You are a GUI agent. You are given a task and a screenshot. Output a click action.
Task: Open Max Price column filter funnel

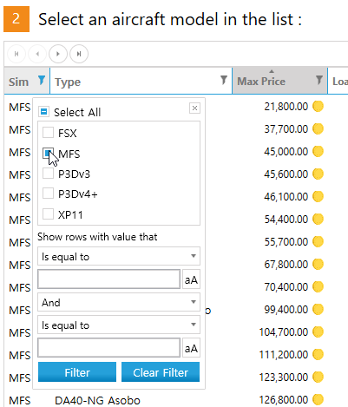point(319,80)
